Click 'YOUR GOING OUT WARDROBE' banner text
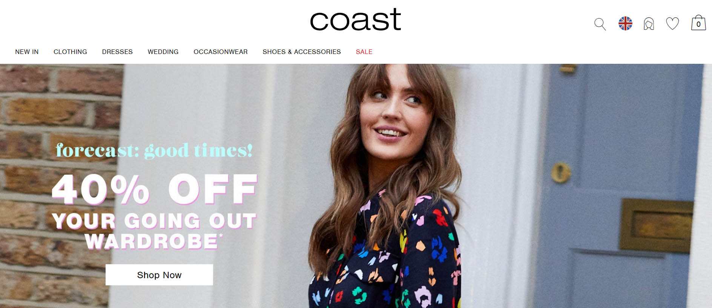712x308 pixels. (x=154, y=231)
